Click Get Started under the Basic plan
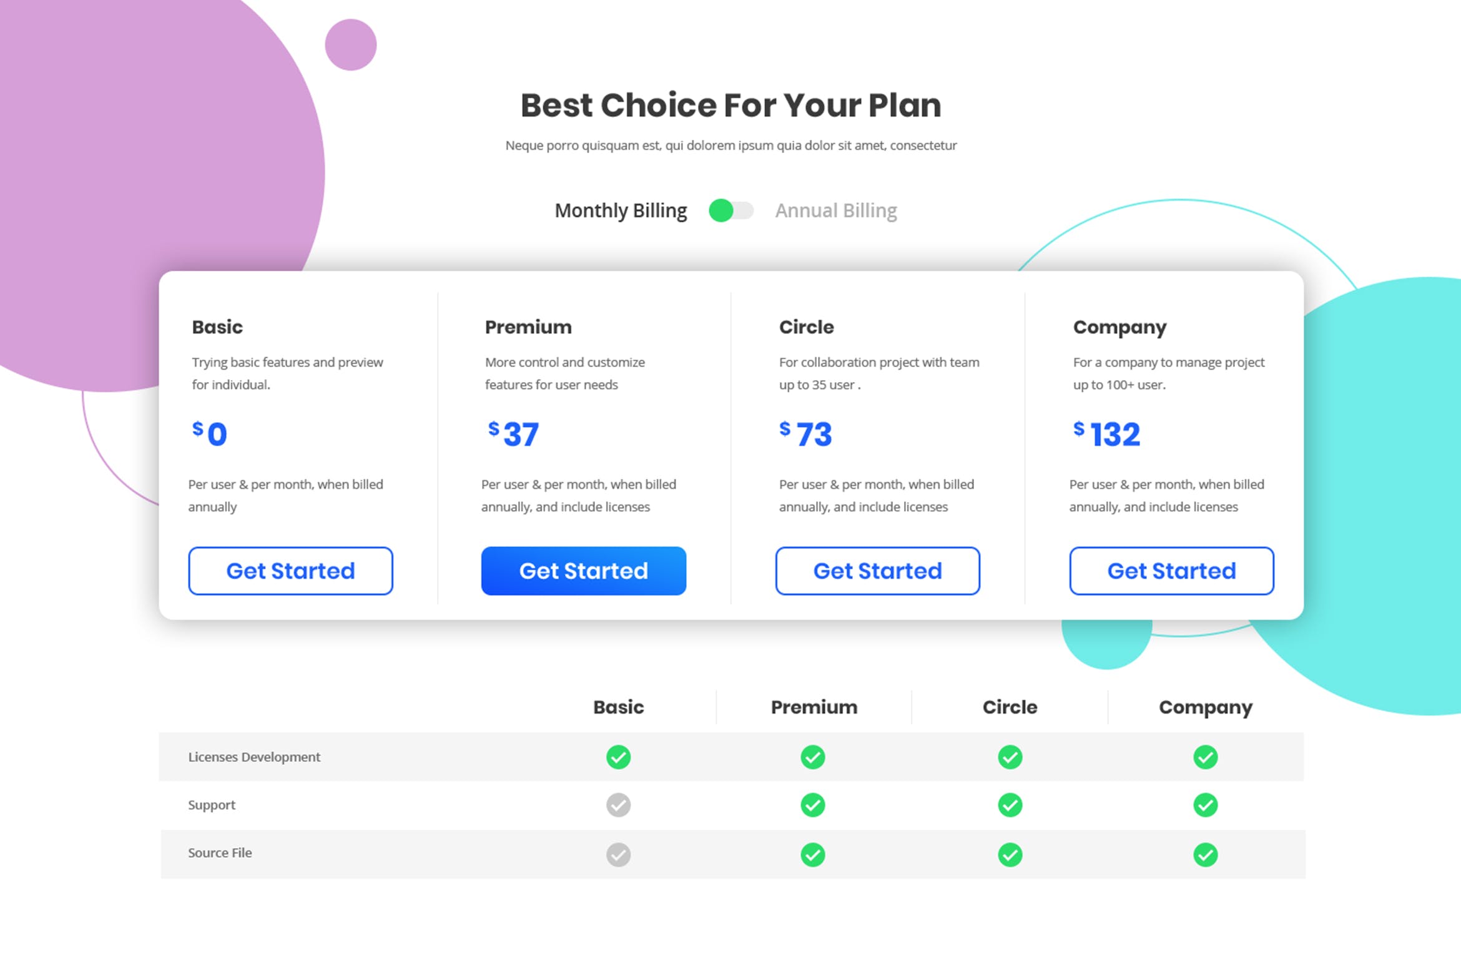 (x=290, y=570)
